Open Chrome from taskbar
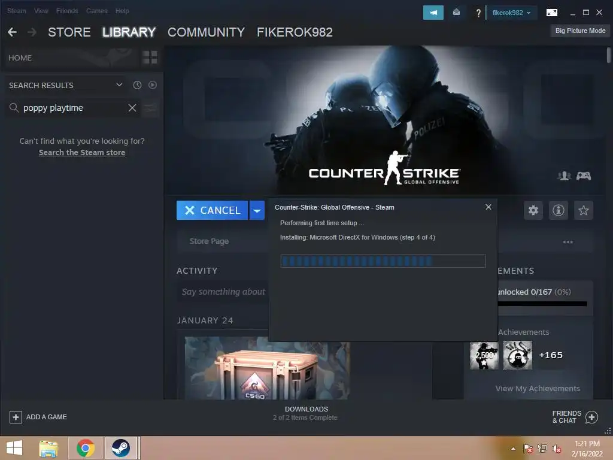The width and height of the screenshot is (613, 460). [x=86, y=448]
